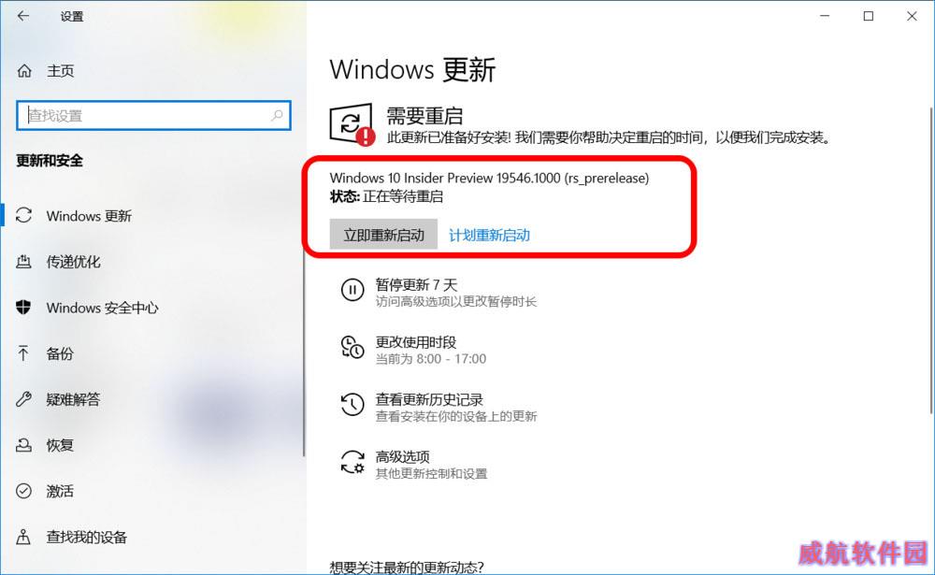Click the 计划重新启动 link
935x575 pixels.
490,235
